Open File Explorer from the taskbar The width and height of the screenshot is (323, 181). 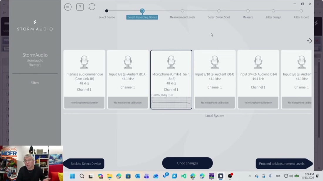tap(110, 176)
